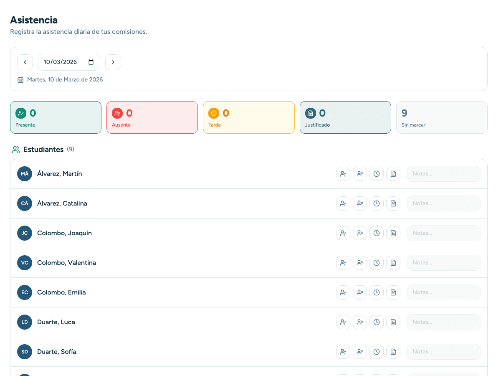
Task: Click the Notas field for Duarte, Luca
Action: coord(444,322)
